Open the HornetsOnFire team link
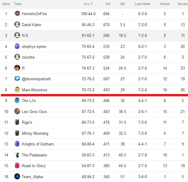The height and width of the screenshot is (182, 188). pyautogui.click(x=34, y=14)
